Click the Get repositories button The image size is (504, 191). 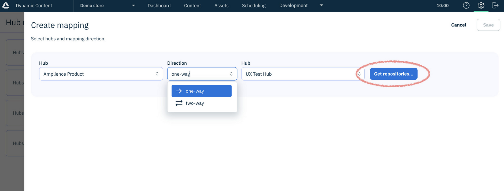(394, 74)
